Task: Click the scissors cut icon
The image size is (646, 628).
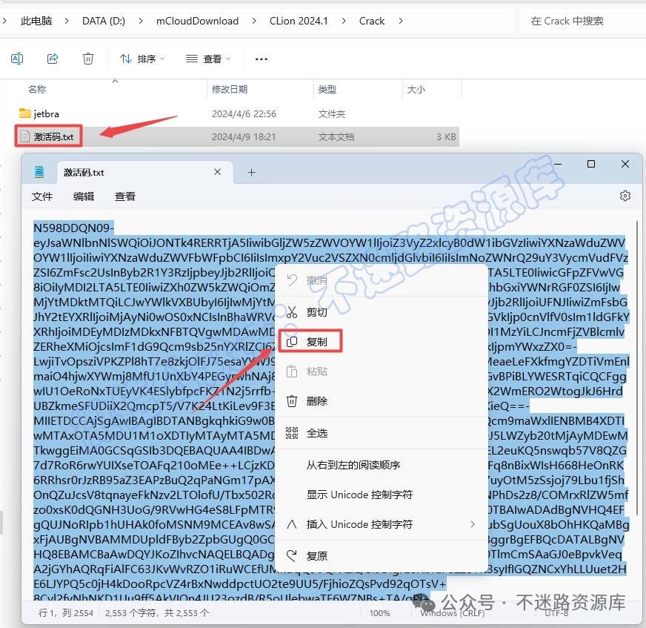Action: click(292, 312)
